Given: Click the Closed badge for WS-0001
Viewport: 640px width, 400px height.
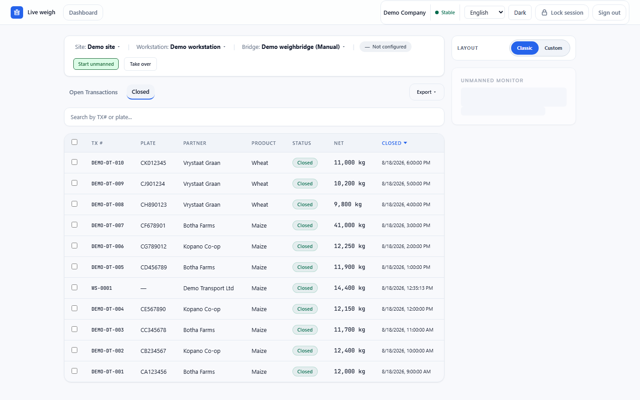Looking at the screenshot, I should pos(305,288).
